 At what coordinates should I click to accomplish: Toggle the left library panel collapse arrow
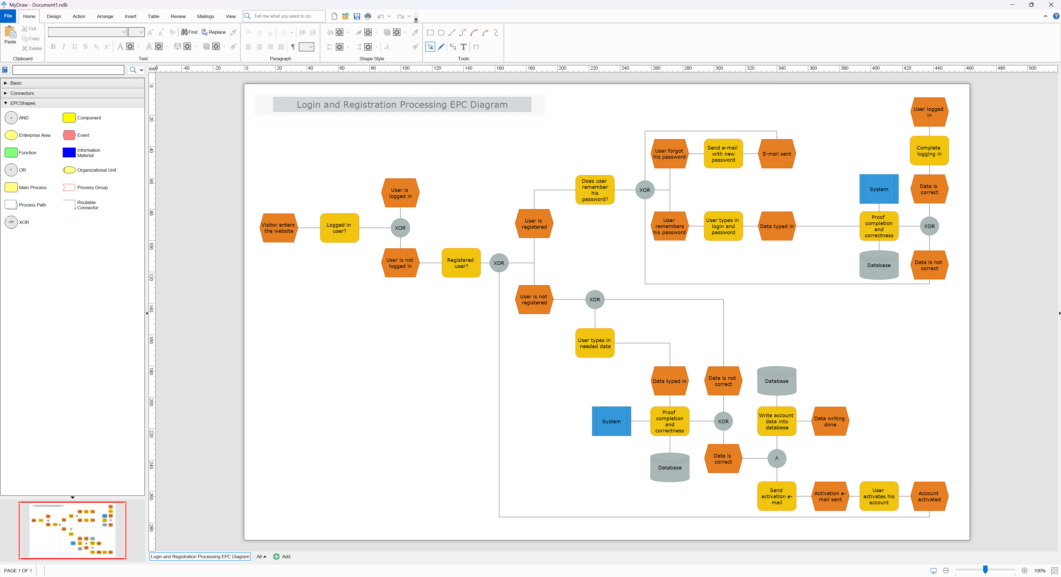[147, 313]
